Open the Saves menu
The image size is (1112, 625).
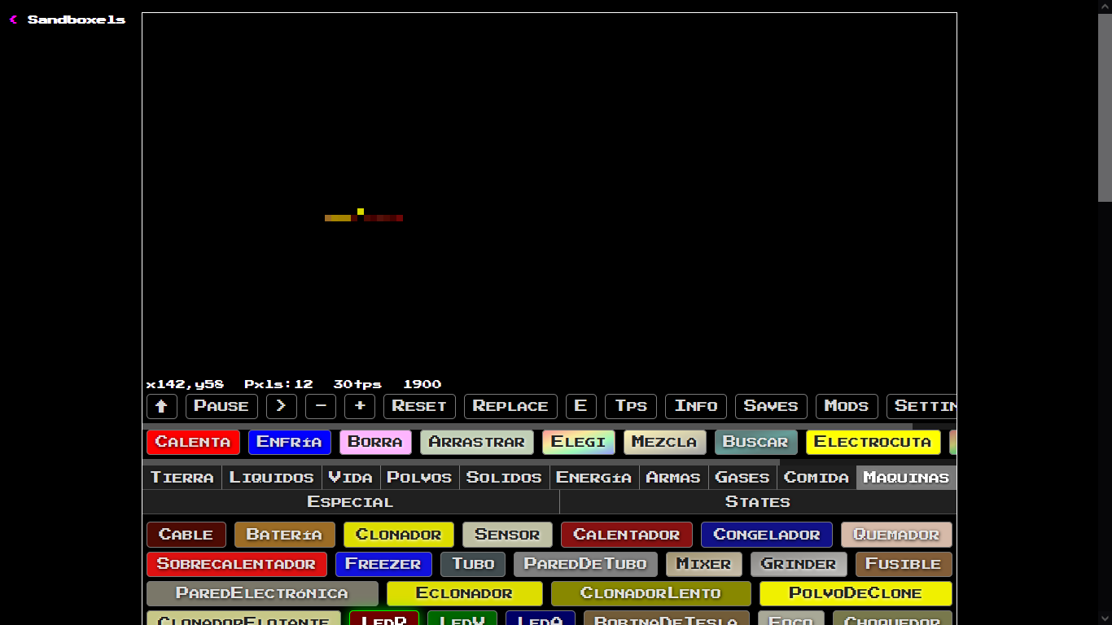[x=771, y=406]
